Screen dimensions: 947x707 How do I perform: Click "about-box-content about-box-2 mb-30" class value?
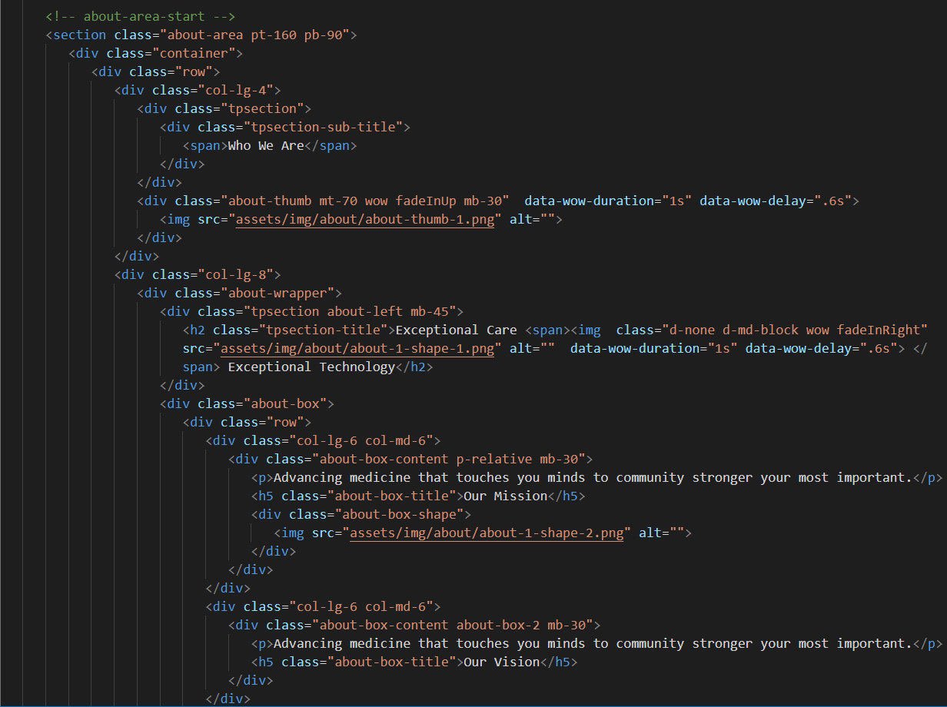point(455,626)
